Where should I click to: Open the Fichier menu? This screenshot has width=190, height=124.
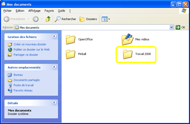coord(8,11)
